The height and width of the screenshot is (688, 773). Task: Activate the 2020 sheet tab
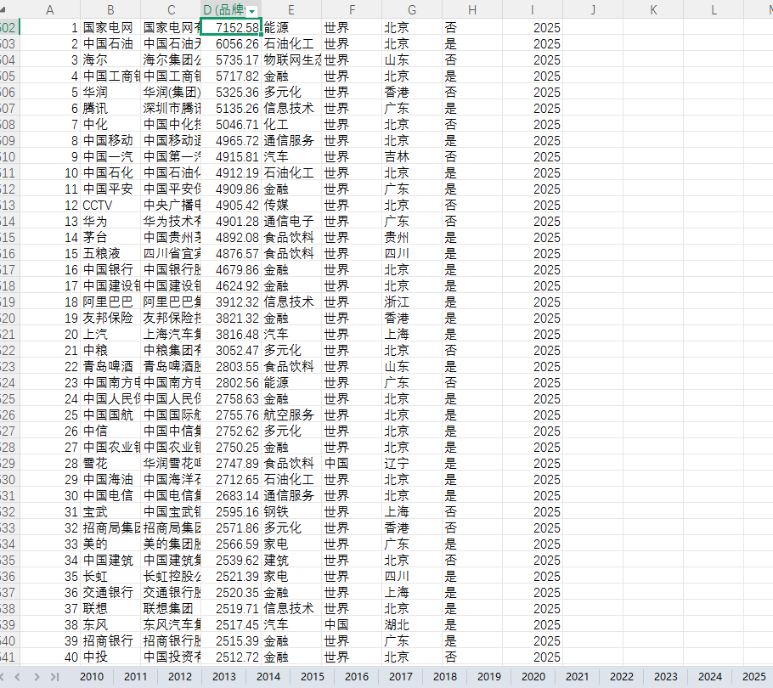click(533, 677)
